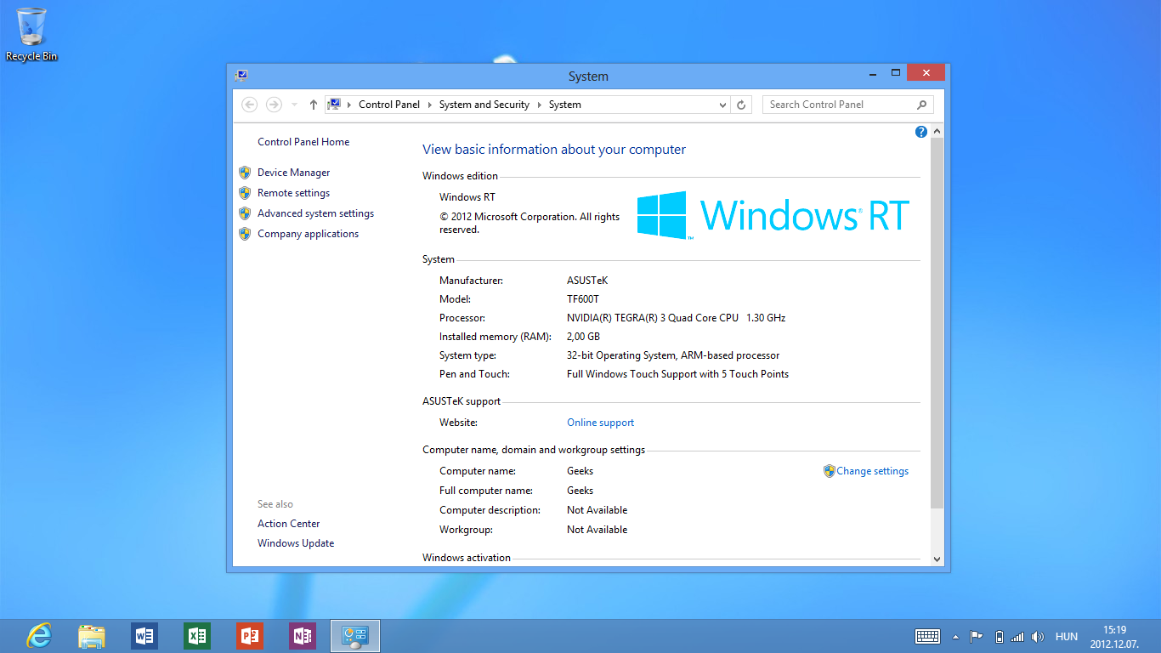
Task: Click the refresh button beside address bar
Action: tap(741, 105)
